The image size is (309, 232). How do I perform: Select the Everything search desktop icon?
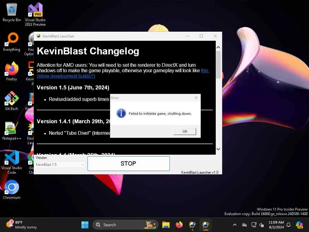(x=12, y=42)
